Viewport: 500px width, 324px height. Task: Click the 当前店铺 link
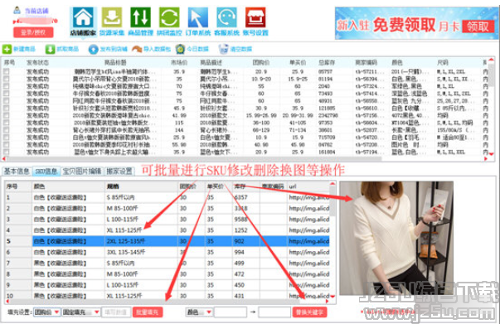click(36, 11)
